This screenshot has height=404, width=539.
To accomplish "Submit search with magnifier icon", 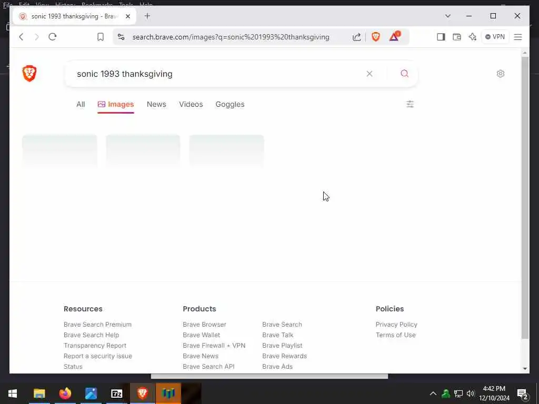I will tap(405, 74).
